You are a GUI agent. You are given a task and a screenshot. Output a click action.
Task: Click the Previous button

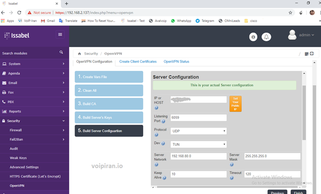click(x=277, y=192)
